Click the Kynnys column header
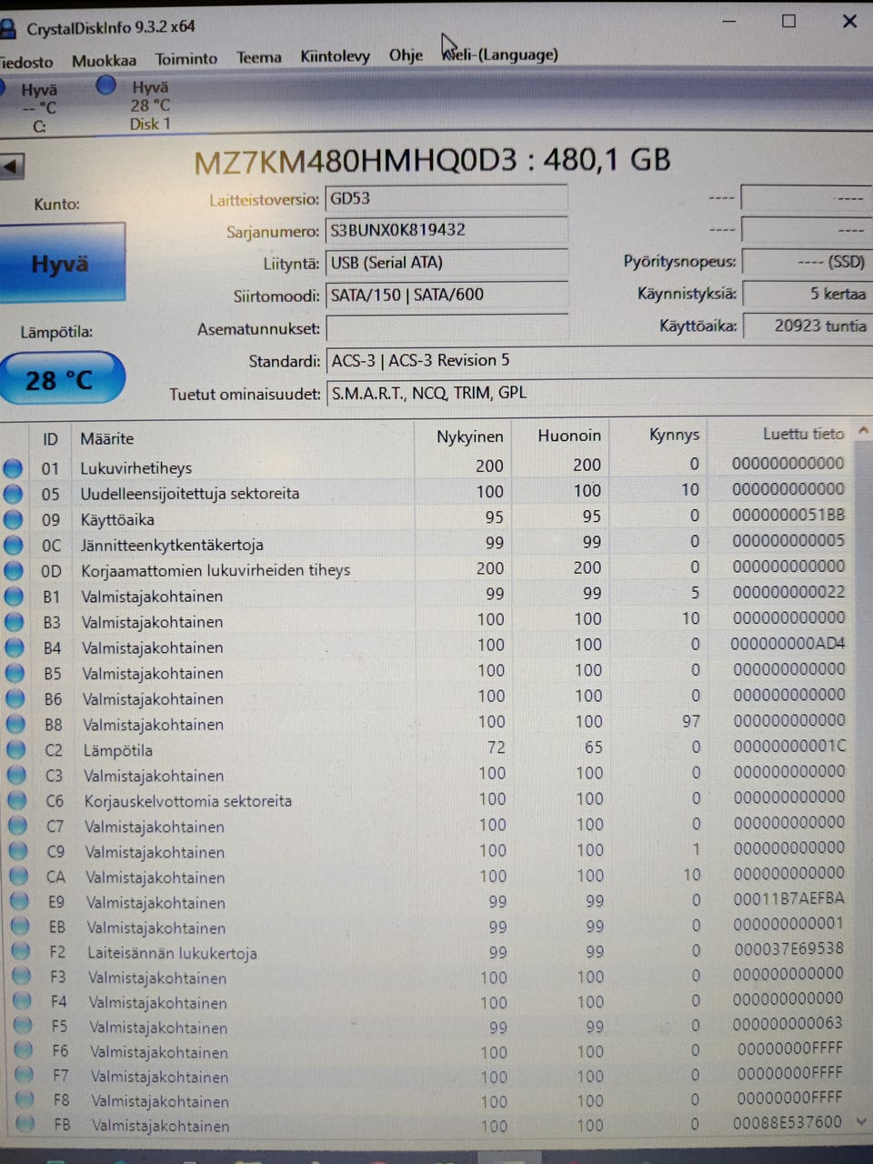Viewport: 873px width, 1164px height. pyautogui.click(x=674, y=435)
